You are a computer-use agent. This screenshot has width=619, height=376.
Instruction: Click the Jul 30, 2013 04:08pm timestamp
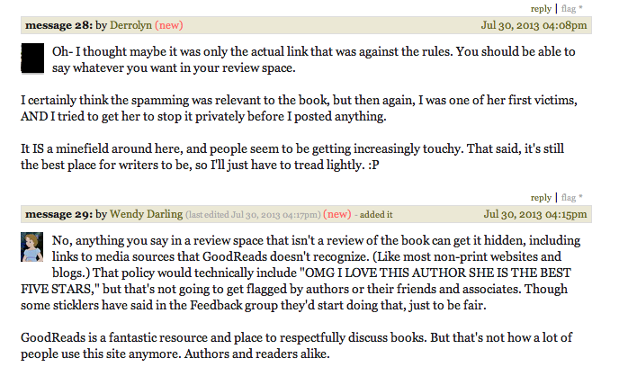534,25
